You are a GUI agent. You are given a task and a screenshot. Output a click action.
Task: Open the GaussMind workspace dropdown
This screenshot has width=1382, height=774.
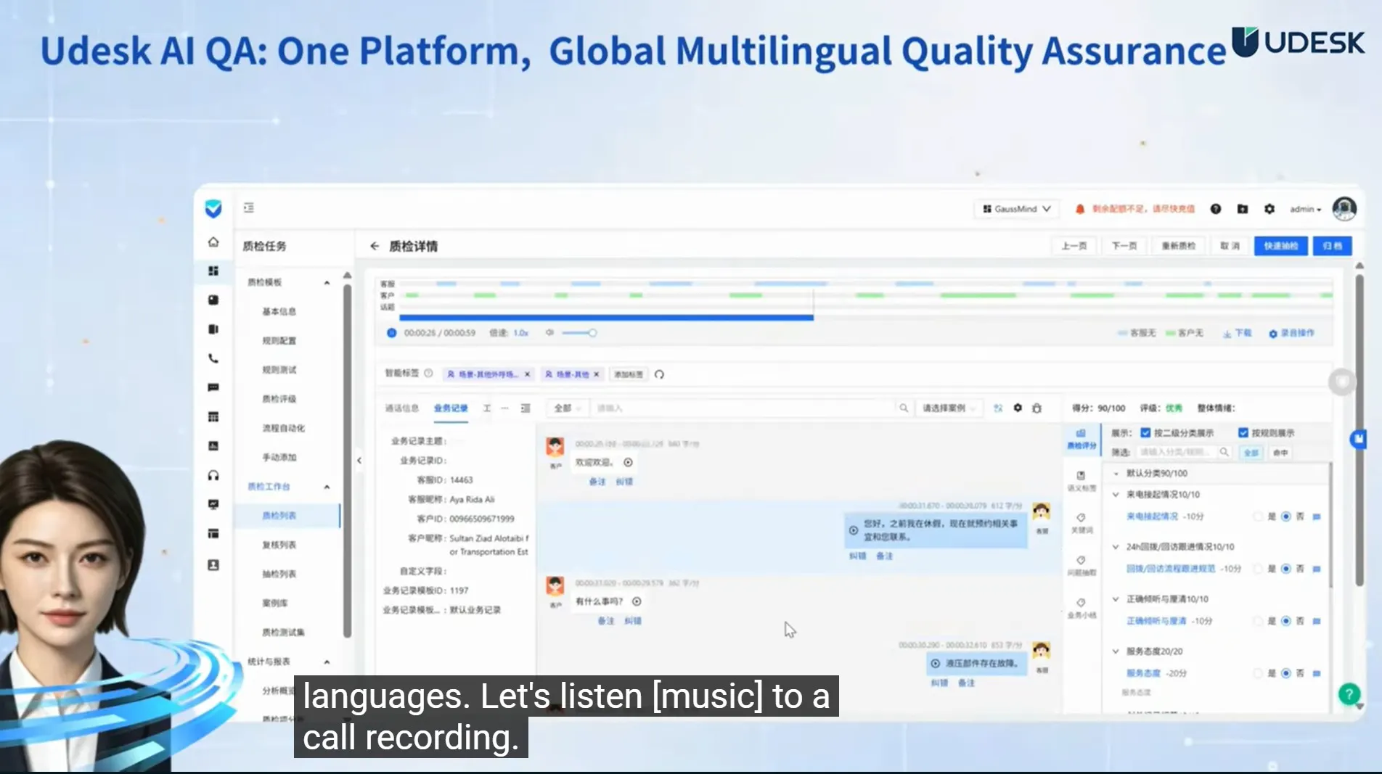coord(1016,209)
